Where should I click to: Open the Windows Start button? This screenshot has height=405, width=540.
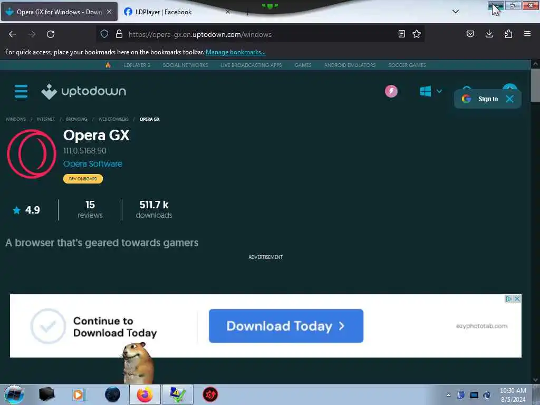click(14, 394)
